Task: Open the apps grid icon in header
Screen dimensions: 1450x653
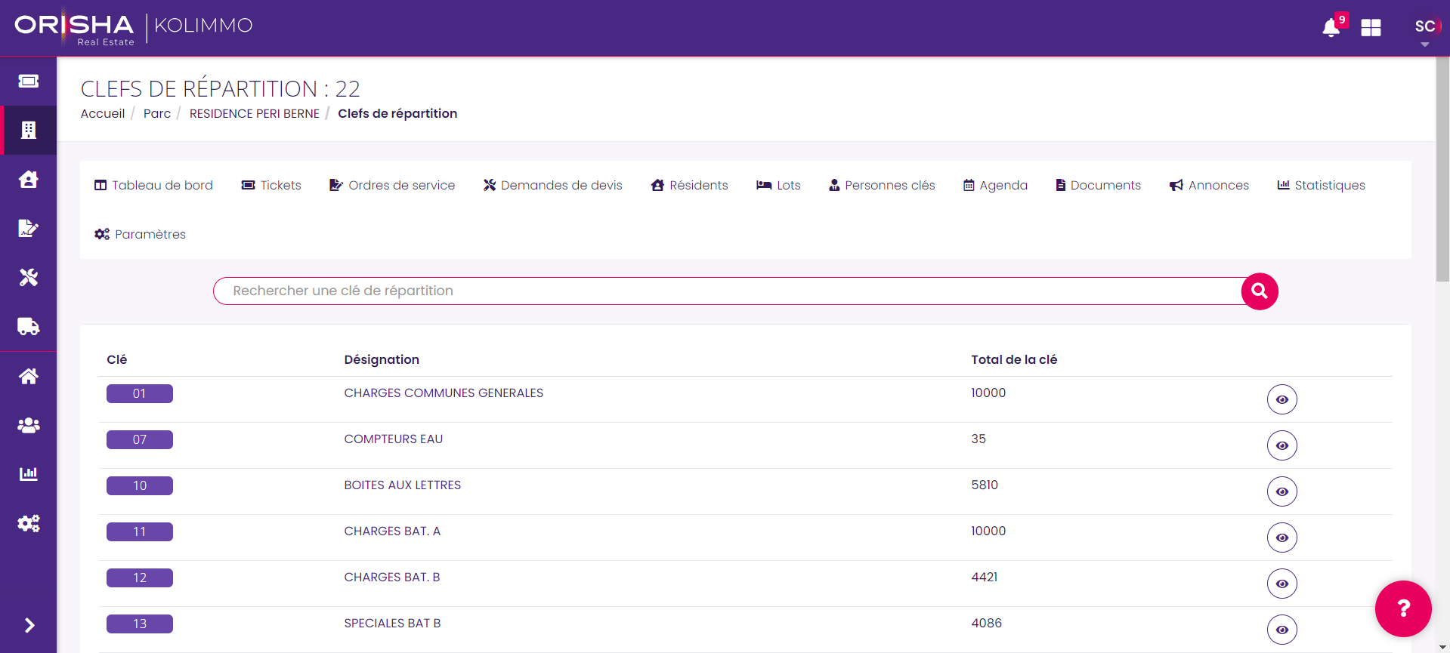Action: click(1371, 28)
